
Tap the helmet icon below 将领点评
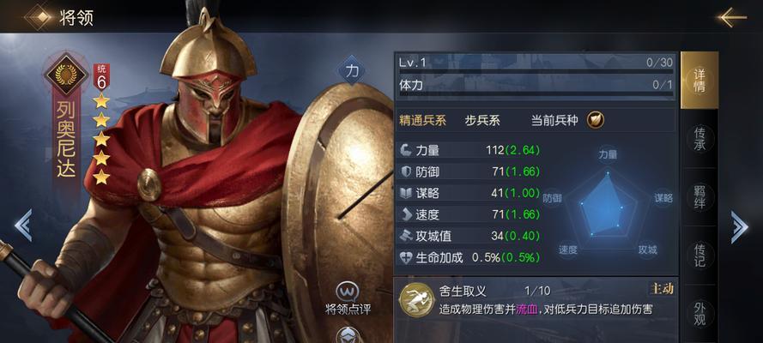[349, 335]
